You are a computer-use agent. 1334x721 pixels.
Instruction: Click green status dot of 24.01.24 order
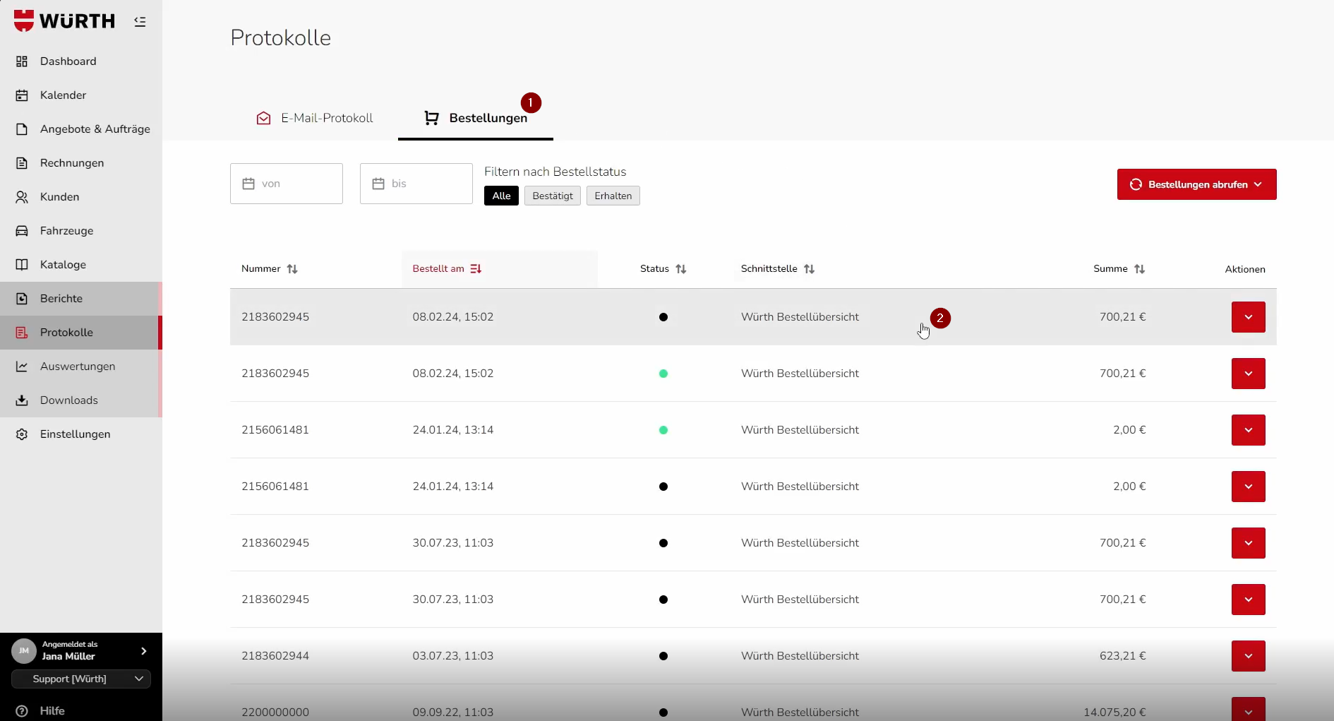(663, 430)
